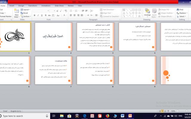
Task: Toggle text Shadow formatting
Action: 46,15
